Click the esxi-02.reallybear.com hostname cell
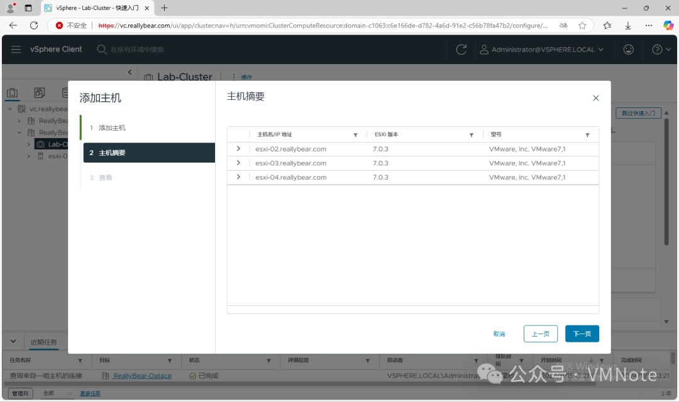Viewport: 679px width, 402px height. click(x=291, y=149)
